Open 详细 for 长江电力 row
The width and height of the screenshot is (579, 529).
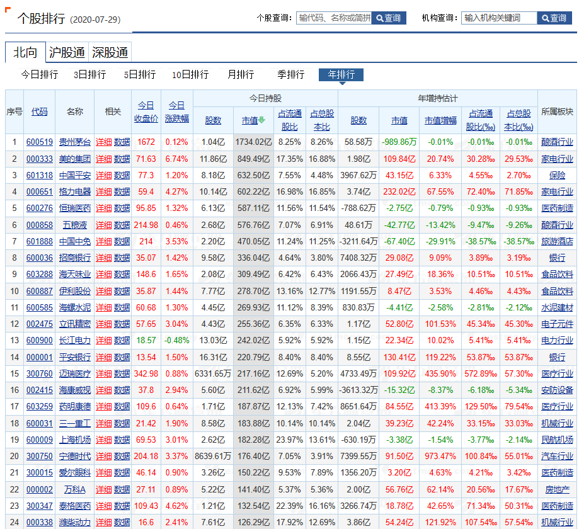104,340
